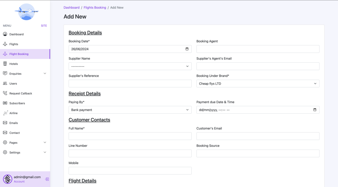Click the Dashboard gauge icon in sidebar
Screen dimensions: 338x187
[x=5, y=34]
